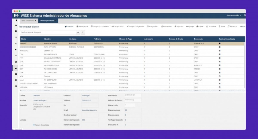The width and height of the screenshot is (258, 139).
Task: Open Adjuntos attachments
Action: click(x=179, y=26)
